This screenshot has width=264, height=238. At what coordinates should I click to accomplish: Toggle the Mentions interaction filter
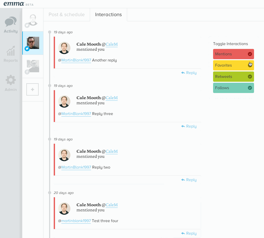point(233,54)
